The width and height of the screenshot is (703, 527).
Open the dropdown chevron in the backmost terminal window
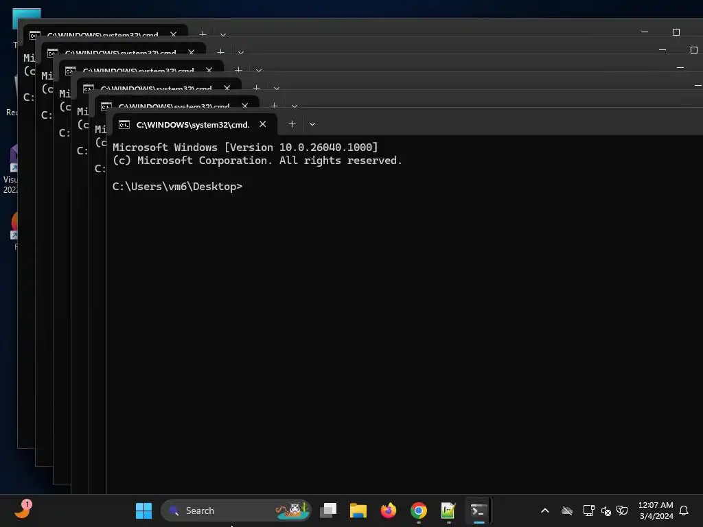pyautogui.click(x=222, y=34)
